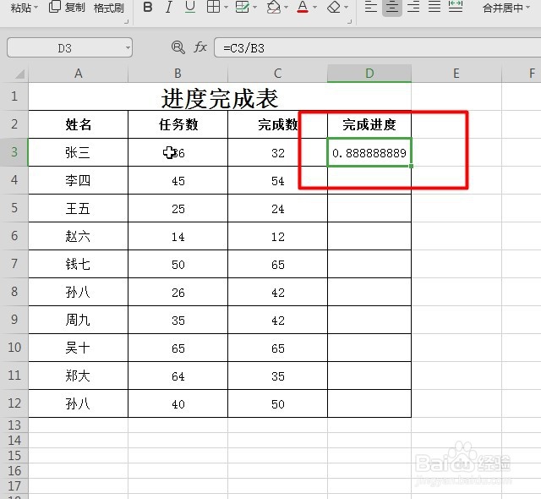Click 钱七's task count 50
Image resolution: width=541 pixels, height=499 pixels.
[x=178, y=265]
